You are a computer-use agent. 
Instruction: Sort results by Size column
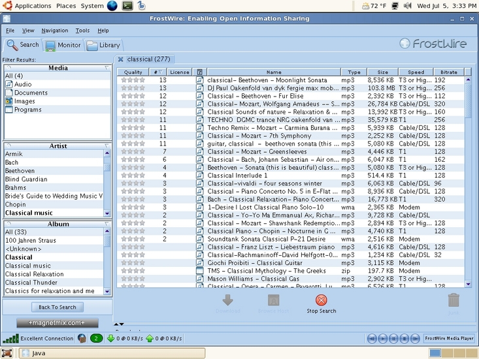pyautogui.click(x=382, y=72)
